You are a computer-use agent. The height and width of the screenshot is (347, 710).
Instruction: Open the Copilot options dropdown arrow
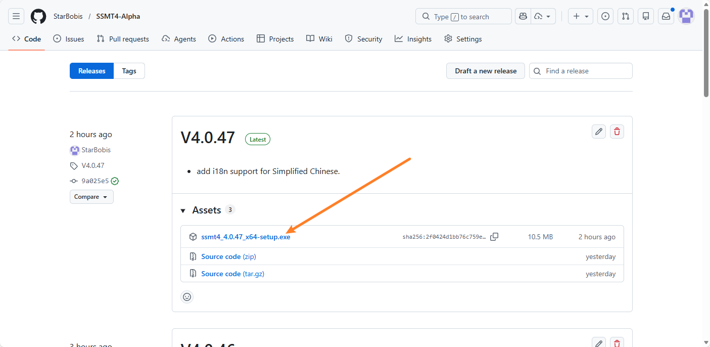543,16
